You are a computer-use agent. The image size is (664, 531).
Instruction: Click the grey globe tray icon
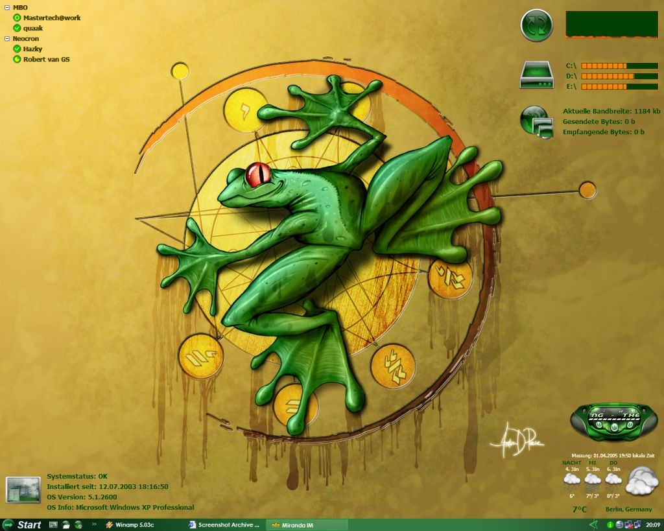click(x=619, y=525)
